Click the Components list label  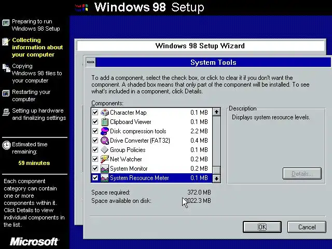click(107, 103)
